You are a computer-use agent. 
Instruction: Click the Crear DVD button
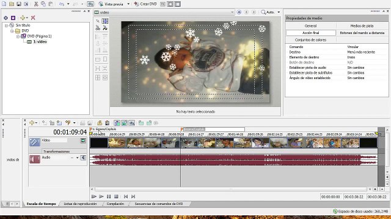click(145, 4)
